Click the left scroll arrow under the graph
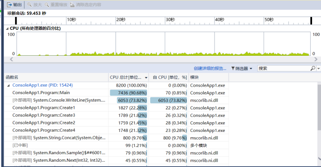 pos(12,60)
